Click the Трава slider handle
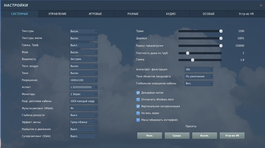 click(221, 31)
